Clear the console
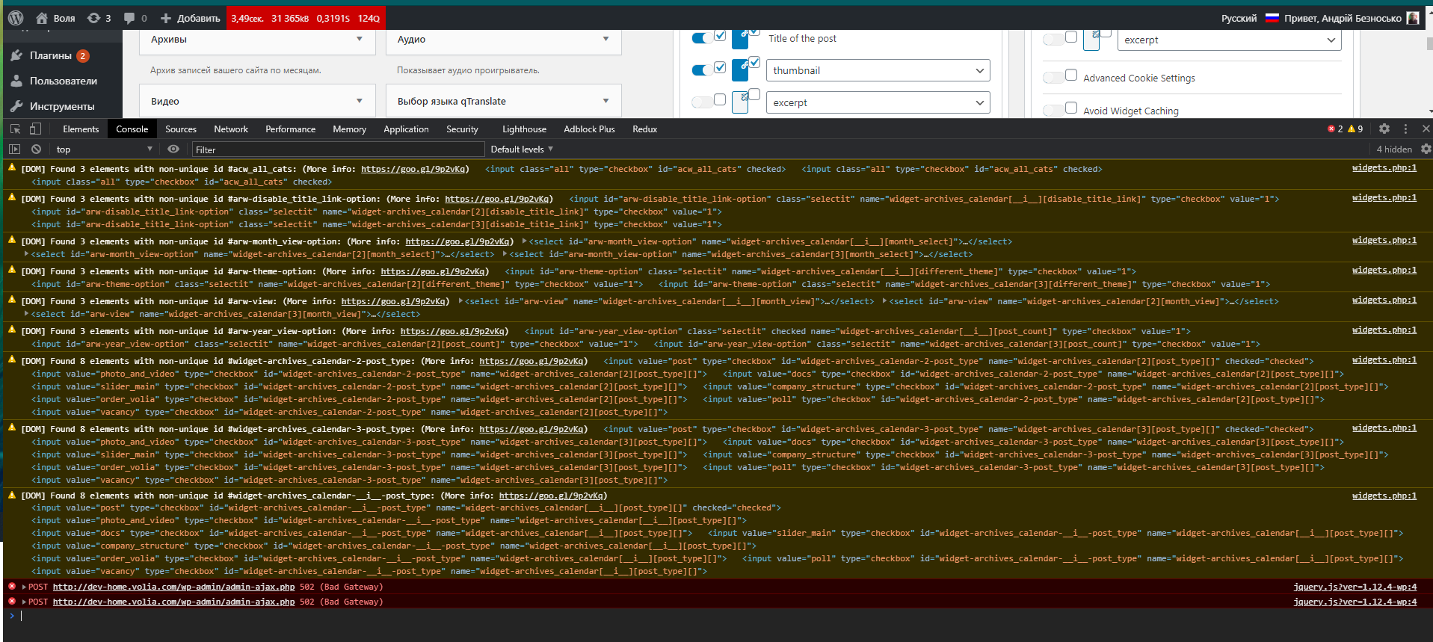Image resolution: width=1433 pixels, height=642 pixels. [x=36, y=149]
